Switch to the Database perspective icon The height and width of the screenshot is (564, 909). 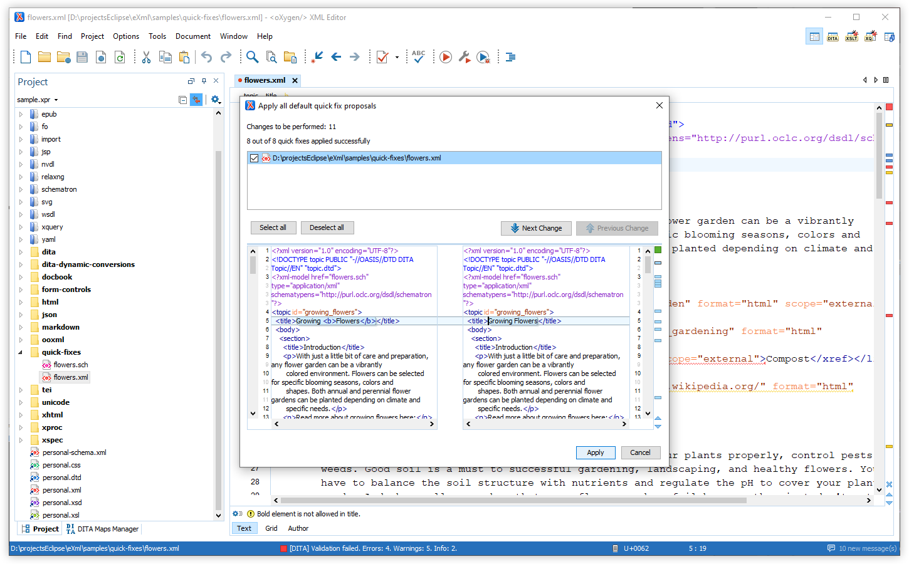[x=890, y=36]
